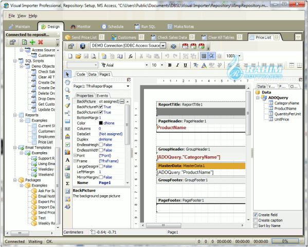Screen dimensions: 308x247
Task: Check the Create caption checkbox
Action: 255,220
